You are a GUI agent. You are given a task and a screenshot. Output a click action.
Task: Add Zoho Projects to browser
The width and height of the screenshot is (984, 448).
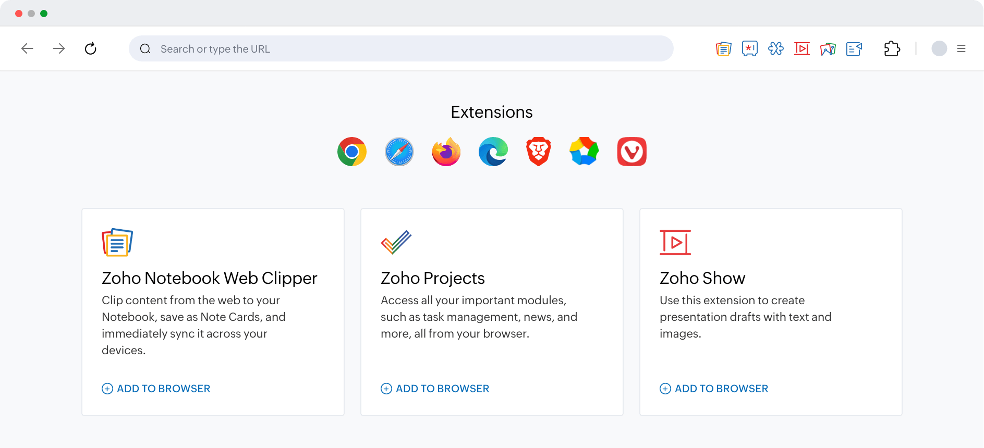click(434, 388)
